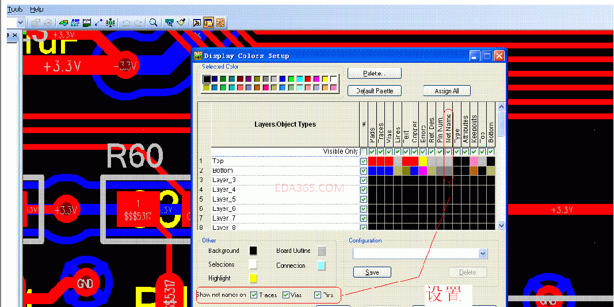The image size is (614, 307).
Task: Click the paintbrush redraw icon in toolbar
Action: pyautogui.click(x=181, y=22)
